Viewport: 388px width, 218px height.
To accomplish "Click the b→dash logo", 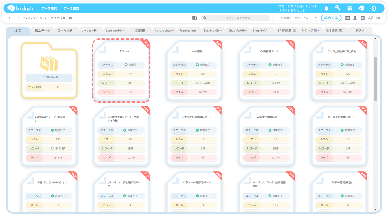I will coord(20,8).
